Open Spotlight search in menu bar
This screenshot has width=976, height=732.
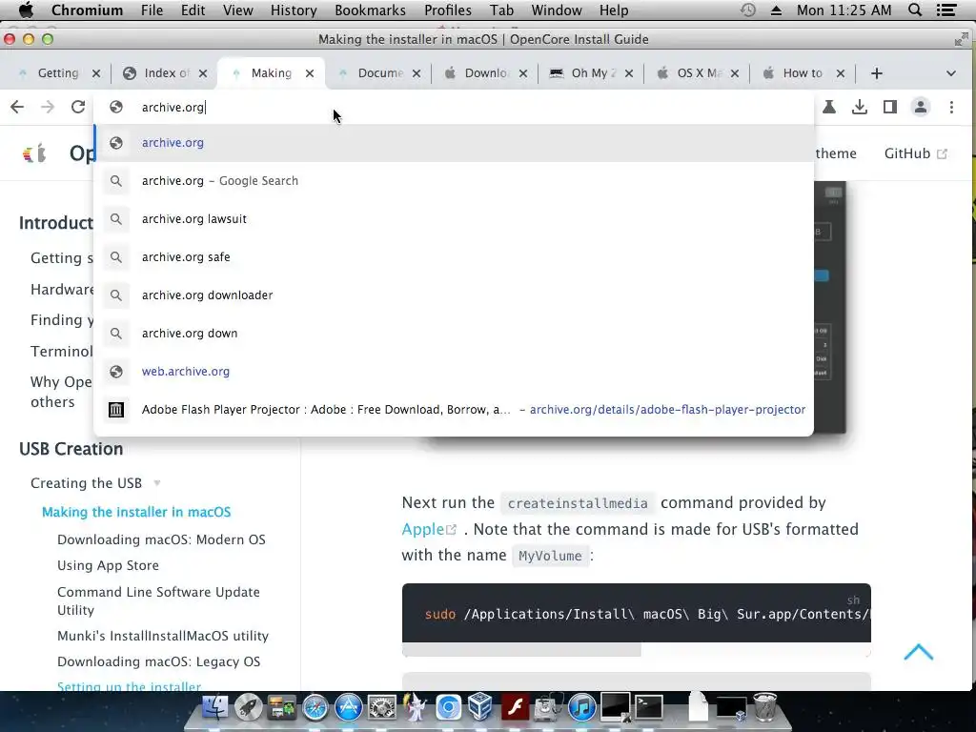[x=915, y=10]
